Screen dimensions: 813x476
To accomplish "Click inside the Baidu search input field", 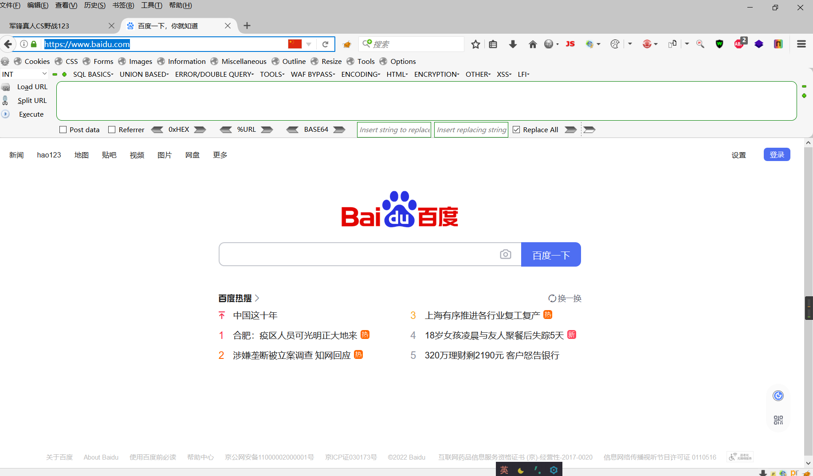I will pos(355,254).
